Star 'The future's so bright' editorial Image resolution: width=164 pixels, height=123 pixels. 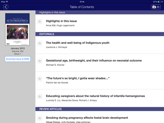40,79
